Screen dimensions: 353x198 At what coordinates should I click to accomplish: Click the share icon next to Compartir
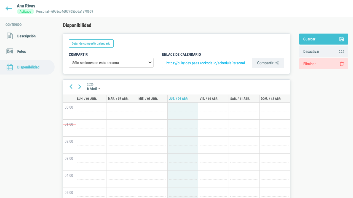coord(277,63)
